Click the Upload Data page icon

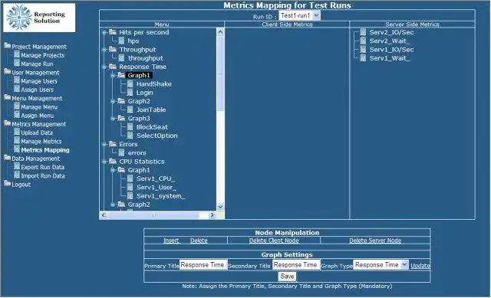coord(17,133)
